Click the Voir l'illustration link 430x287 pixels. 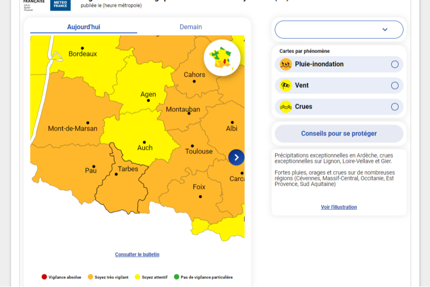coord(339,207)
